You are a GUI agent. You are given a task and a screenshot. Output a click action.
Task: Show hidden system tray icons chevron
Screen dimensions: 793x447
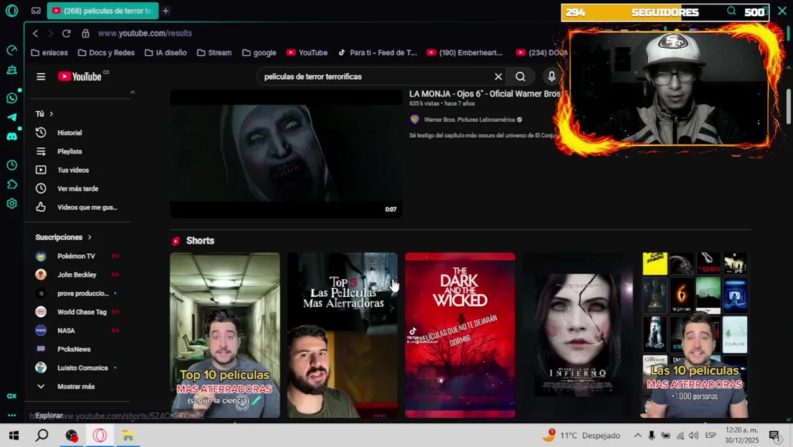click(637, 435)
